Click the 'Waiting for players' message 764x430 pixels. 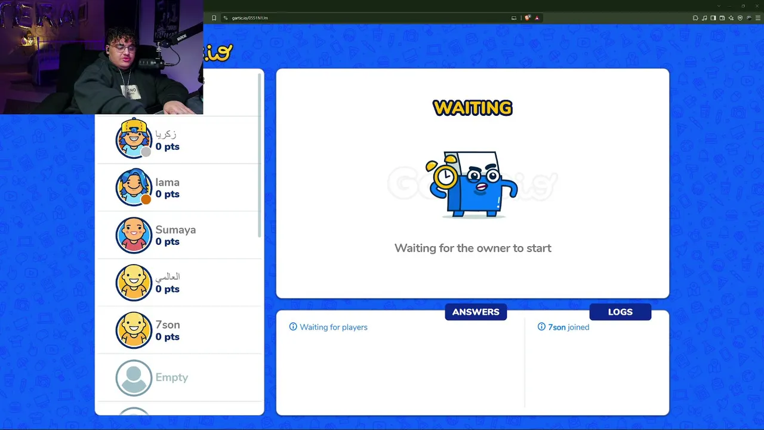(334, 327)
